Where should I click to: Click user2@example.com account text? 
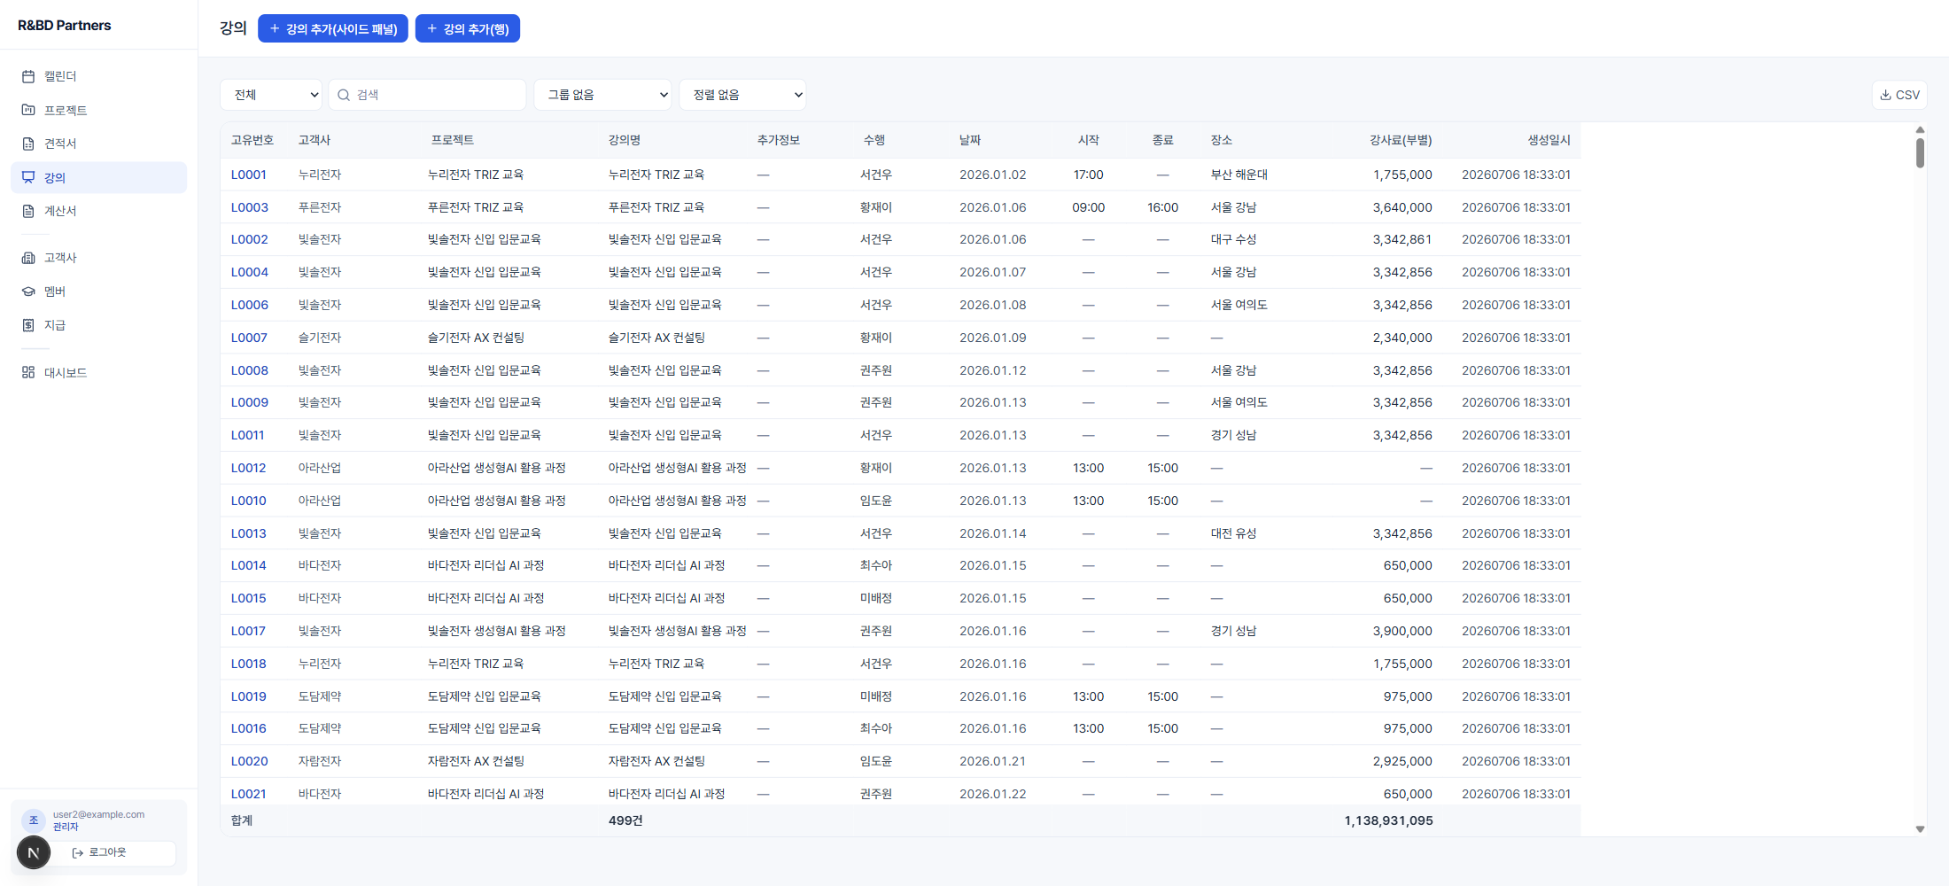pos(98,814)
